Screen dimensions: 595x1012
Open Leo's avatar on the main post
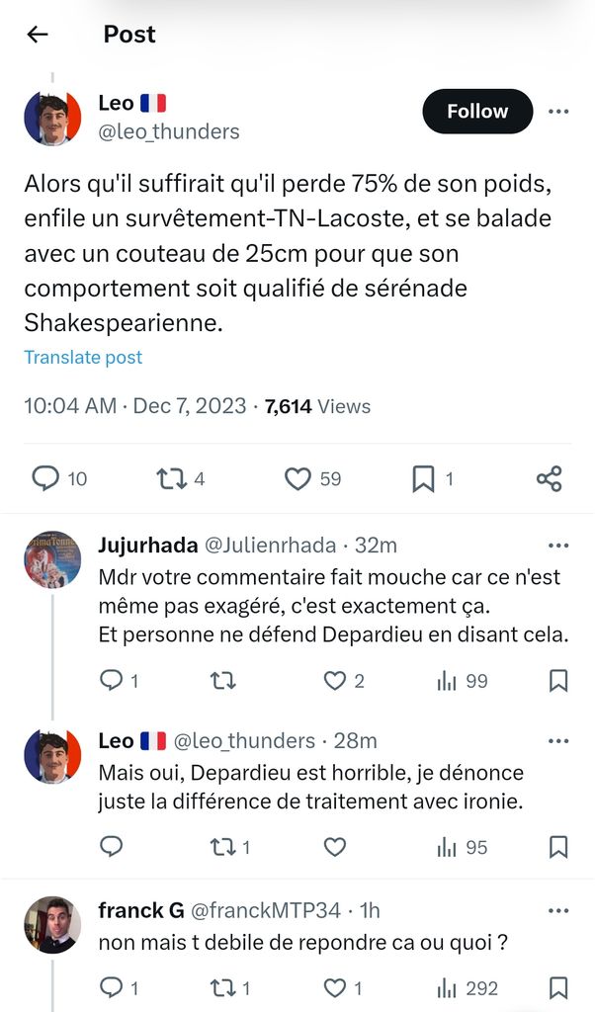[52, 117]
